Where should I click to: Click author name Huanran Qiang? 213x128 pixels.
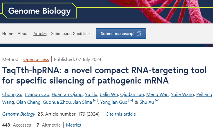click(x=67, y=94)
